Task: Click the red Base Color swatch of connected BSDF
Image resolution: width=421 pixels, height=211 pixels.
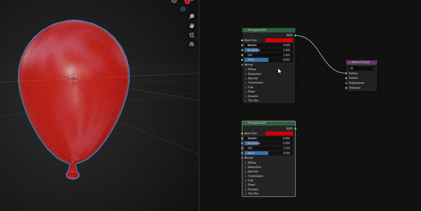Action: click(x=279, y=40)
